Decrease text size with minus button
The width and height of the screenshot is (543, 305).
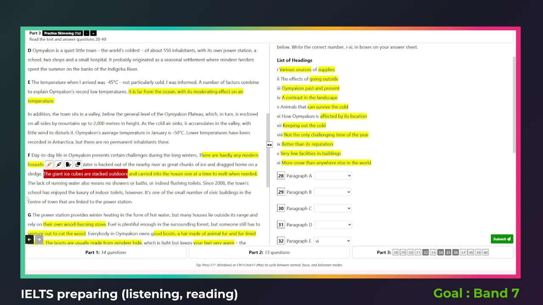[87, 33]
